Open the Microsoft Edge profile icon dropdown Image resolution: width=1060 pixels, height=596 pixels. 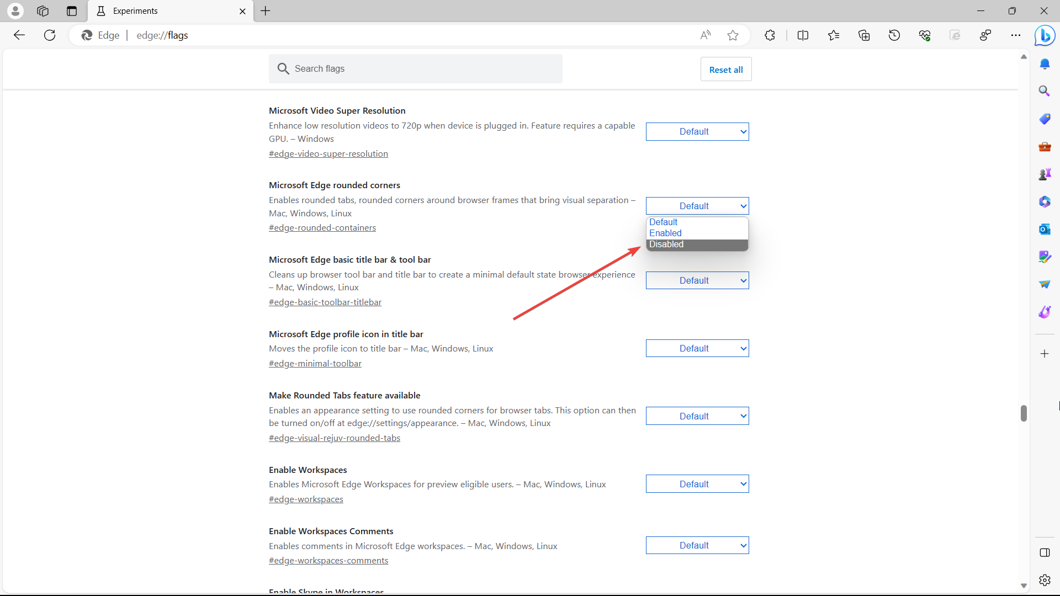pos(696,348)
